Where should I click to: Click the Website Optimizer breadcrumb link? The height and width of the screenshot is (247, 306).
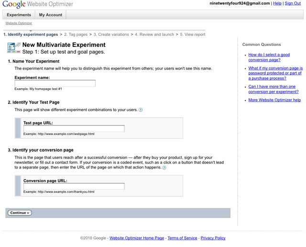coord(19,23)
